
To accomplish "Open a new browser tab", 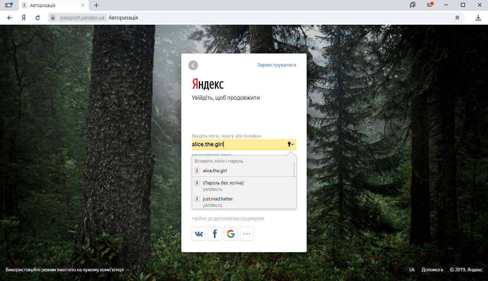I will pos(96,5).
